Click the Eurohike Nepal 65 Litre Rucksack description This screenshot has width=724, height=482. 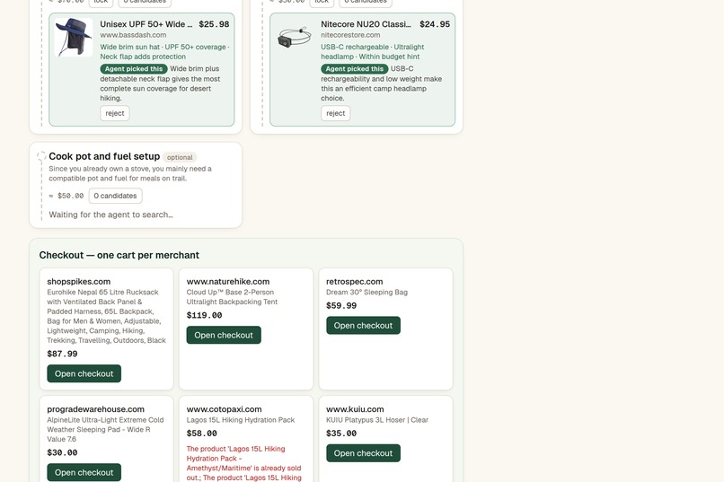[106, 317]
